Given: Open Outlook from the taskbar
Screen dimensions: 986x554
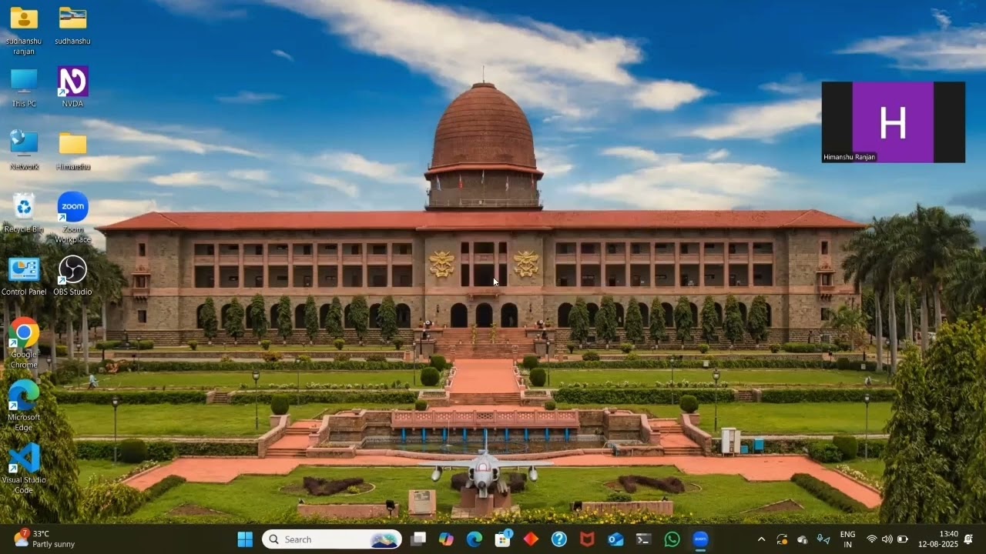Looking at the screenshot, I should [615, 539].
